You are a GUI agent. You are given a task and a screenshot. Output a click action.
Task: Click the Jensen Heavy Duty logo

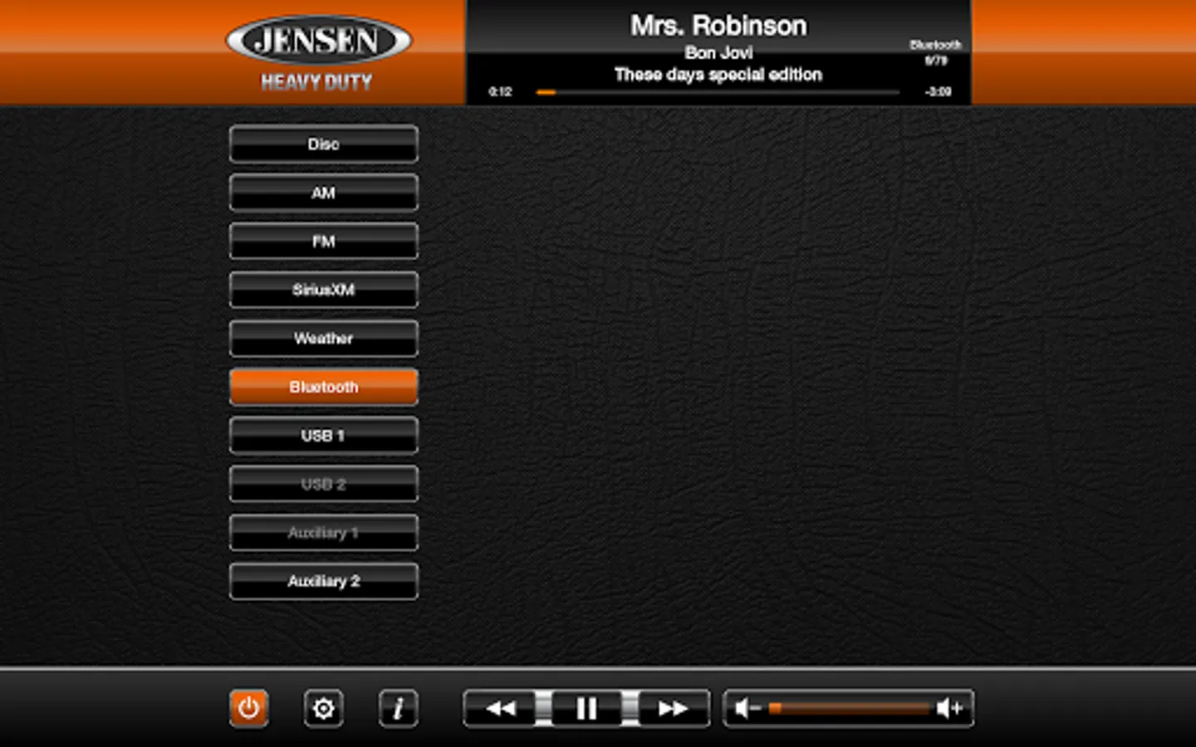click(318, 53)
